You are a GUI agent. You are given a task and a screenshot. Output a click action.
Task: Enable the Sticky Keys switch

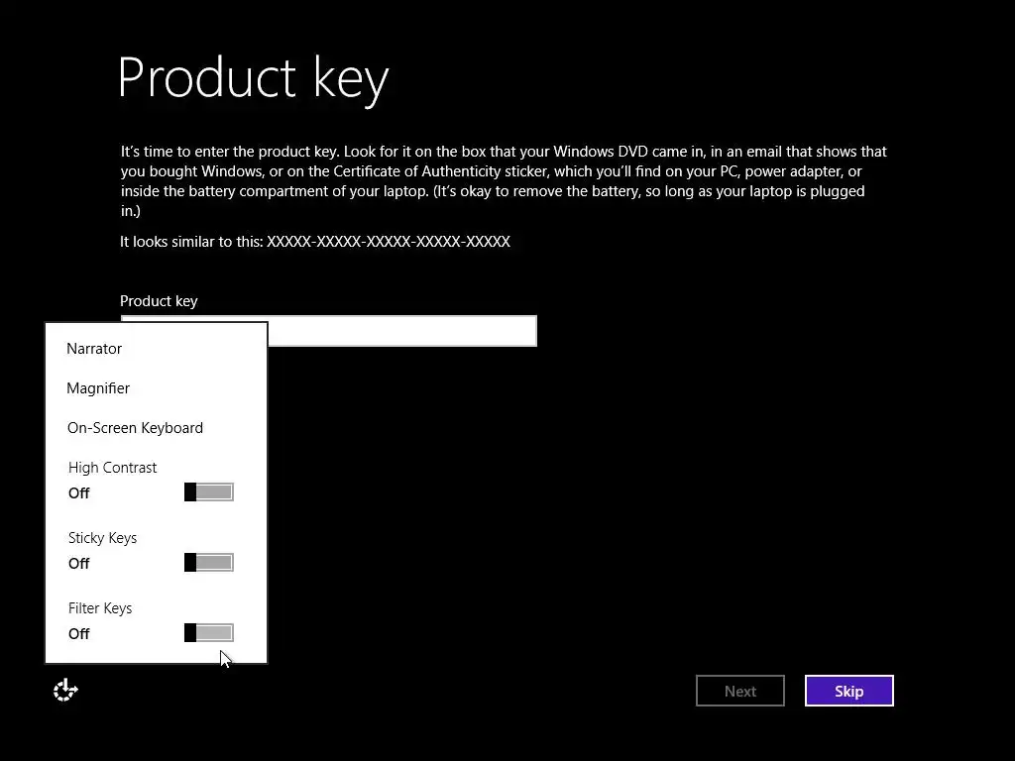[x=209, y=563]
